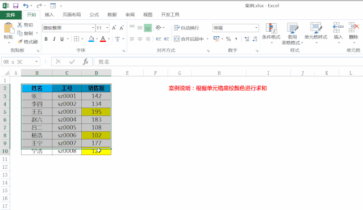Apply fill color with the paint bucket
The width and height of the screenshot is (363, 210).
coord(91,38)
